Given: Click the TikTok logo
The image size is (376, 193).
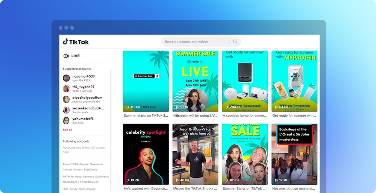Looking at the screenshot, I should click(76, 42).
